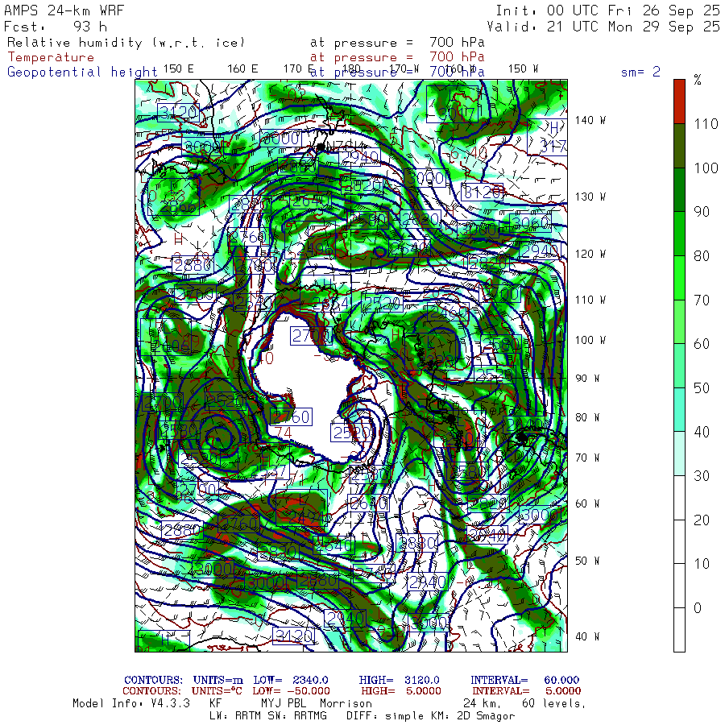The width and height of the screenshot is (725, 725).
Task: Click the red 'Temperature' legend text
Action: (51, 57)
